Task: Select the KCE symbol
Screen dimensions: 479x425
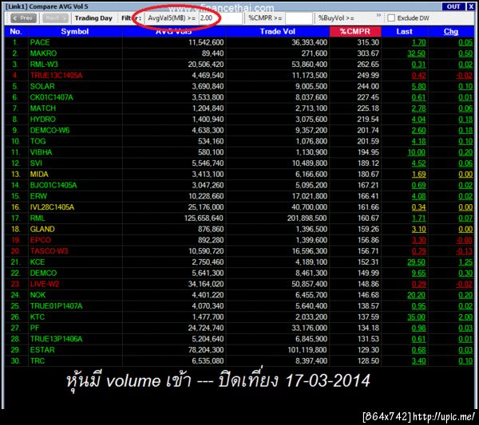Action: (x=38, y=262)
